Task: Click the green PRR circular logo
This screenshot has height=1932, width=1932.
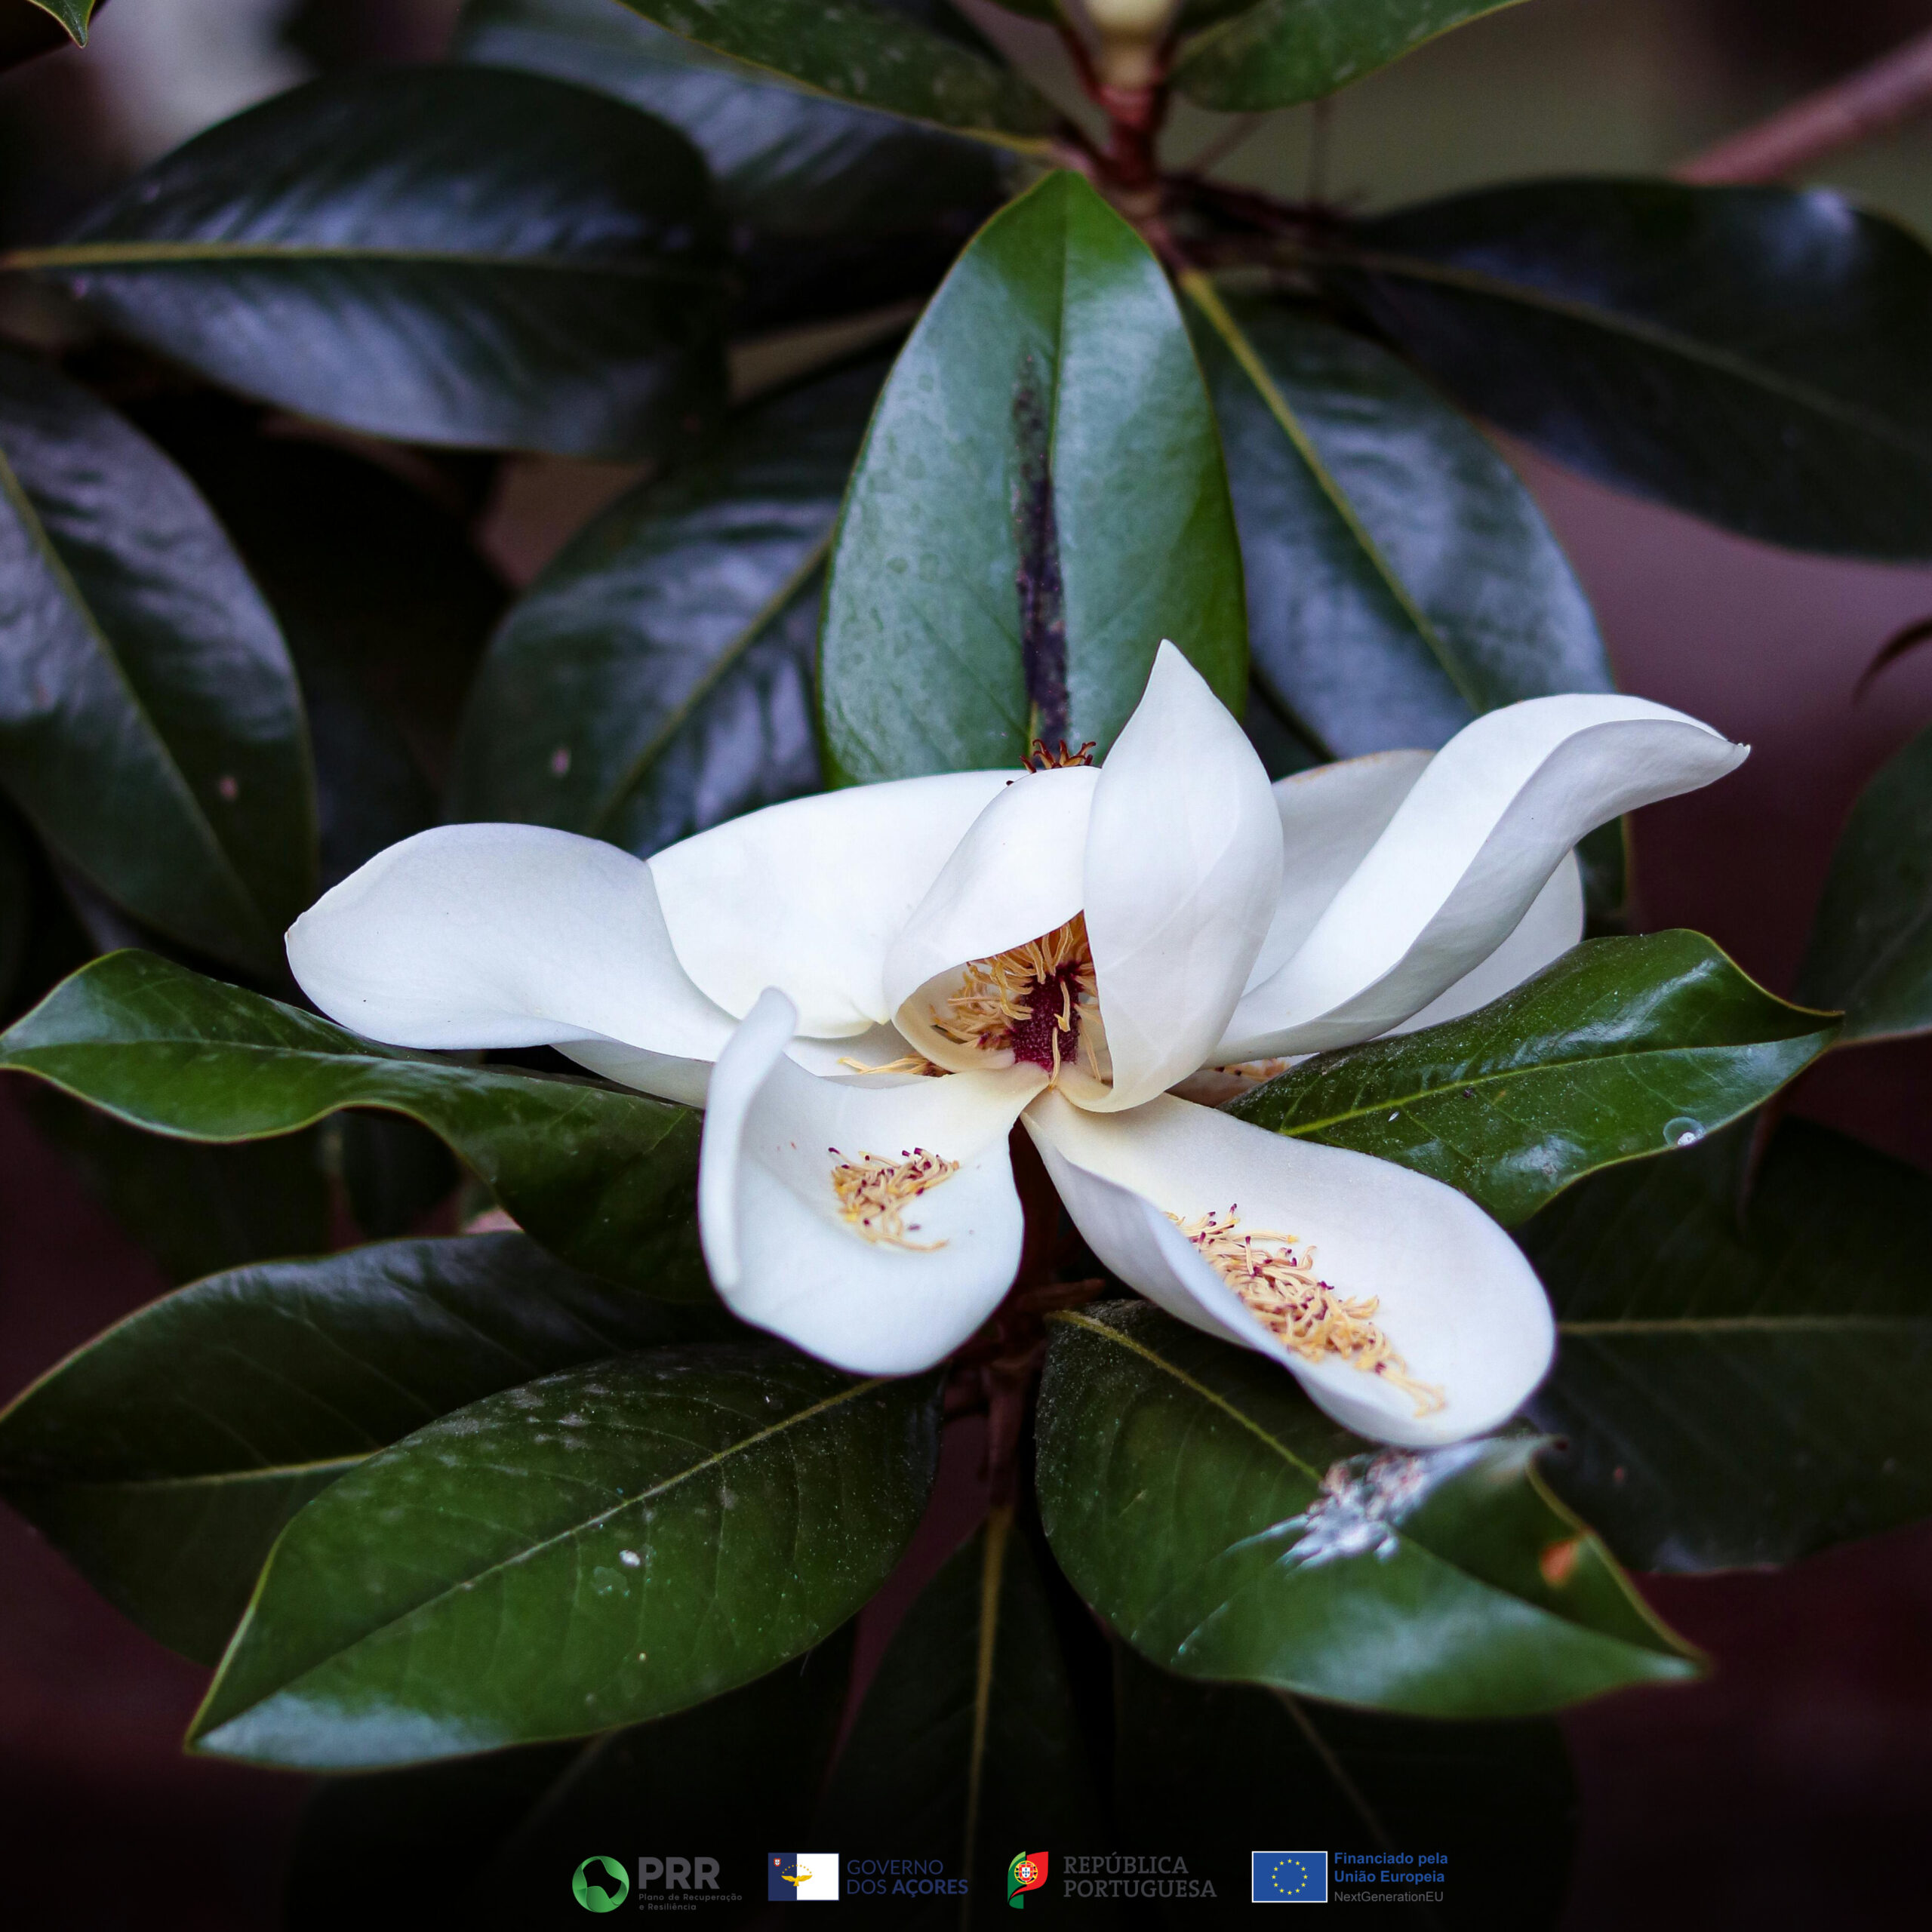Action: [x=600, y=1882]
